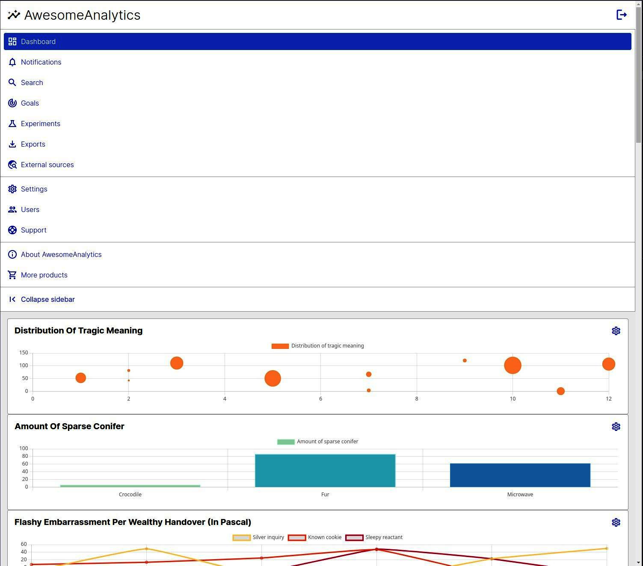Click the vertical scrollbar on the right
This screenshot has width=643, height=566.
(x=639, y=64)
